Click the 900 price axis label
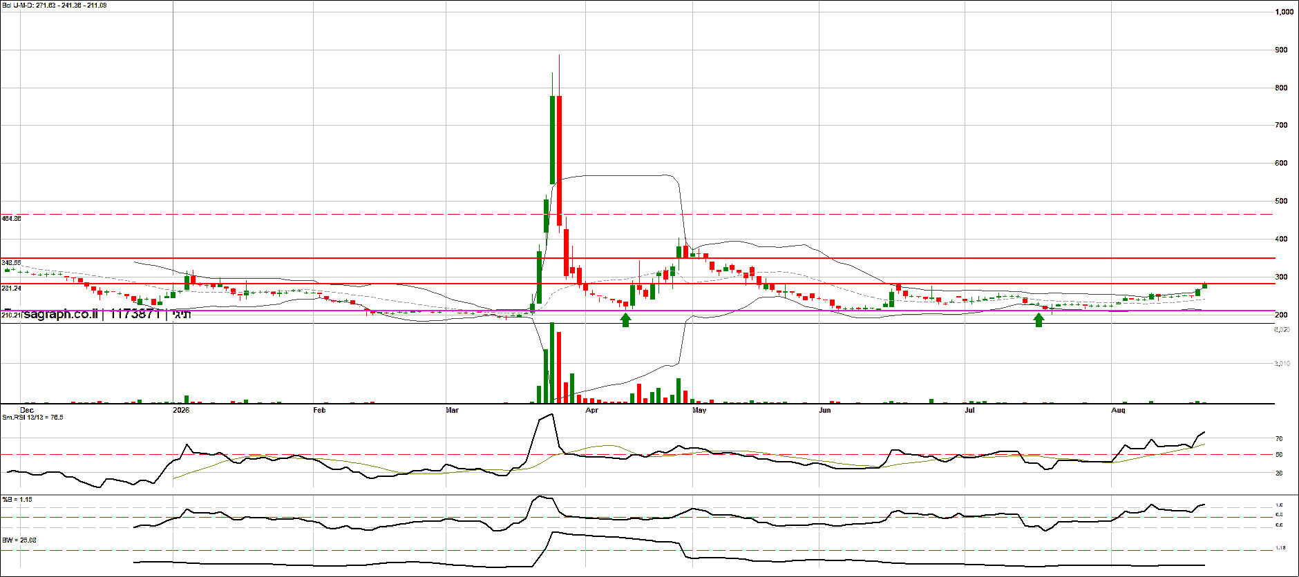 pos(1282,50)
